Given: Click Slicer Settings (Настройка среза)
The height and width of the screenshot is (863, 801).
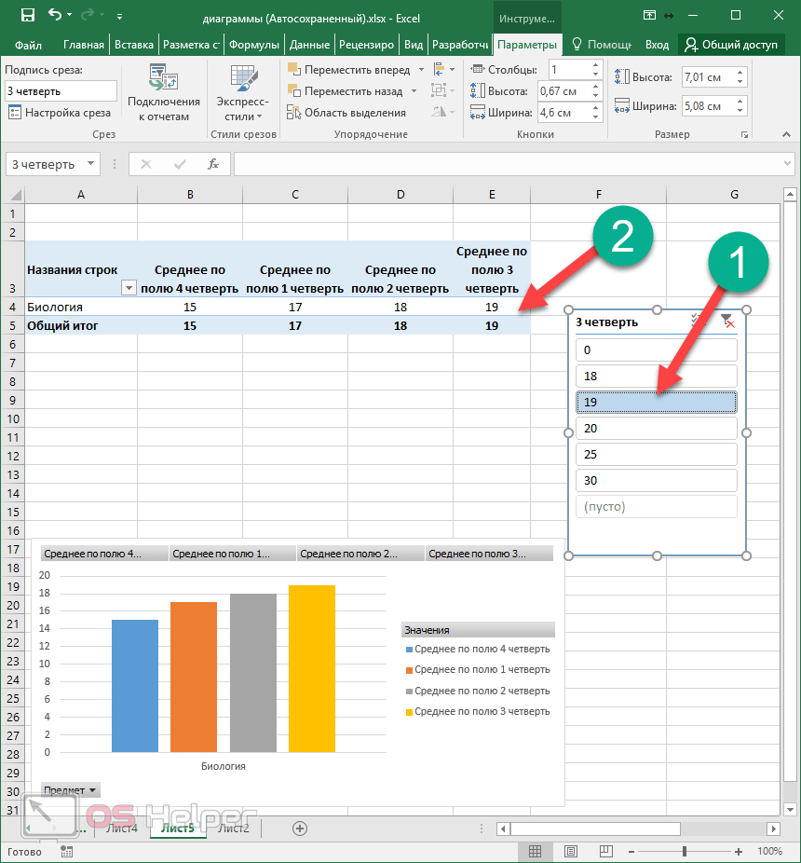Looking at the screenshot, I should [59, 113].
